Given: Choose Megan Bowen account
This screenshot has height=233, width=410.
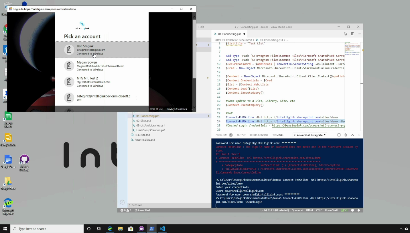Looking at the screenshot, I should tap(102, 66).
